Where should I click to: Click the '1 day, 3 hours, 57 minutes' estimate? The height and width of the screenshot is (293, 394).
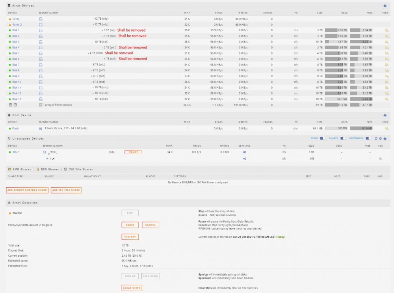[137, 266]
